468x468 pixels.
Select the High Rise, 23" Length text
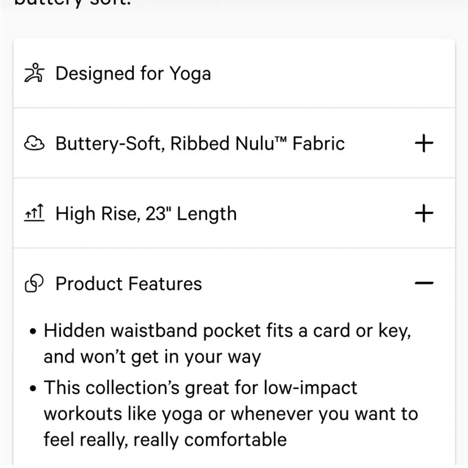coord(145,213)
